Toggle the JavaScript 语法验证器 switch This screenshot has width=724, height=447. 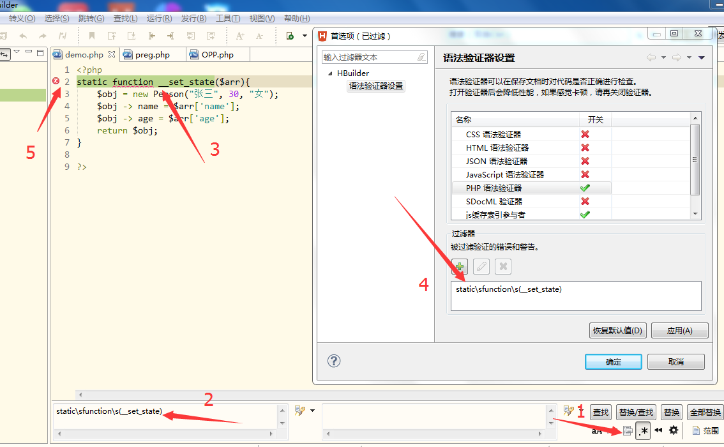point(585,174)
